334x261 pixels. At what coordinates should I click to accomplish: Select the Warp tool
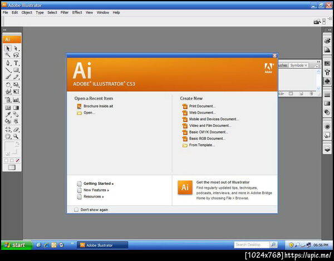8,91
